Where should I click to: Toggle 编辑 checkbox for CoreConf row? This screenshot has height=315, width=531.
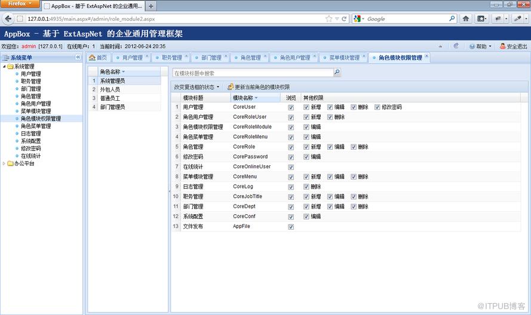[x=306, y=217]
